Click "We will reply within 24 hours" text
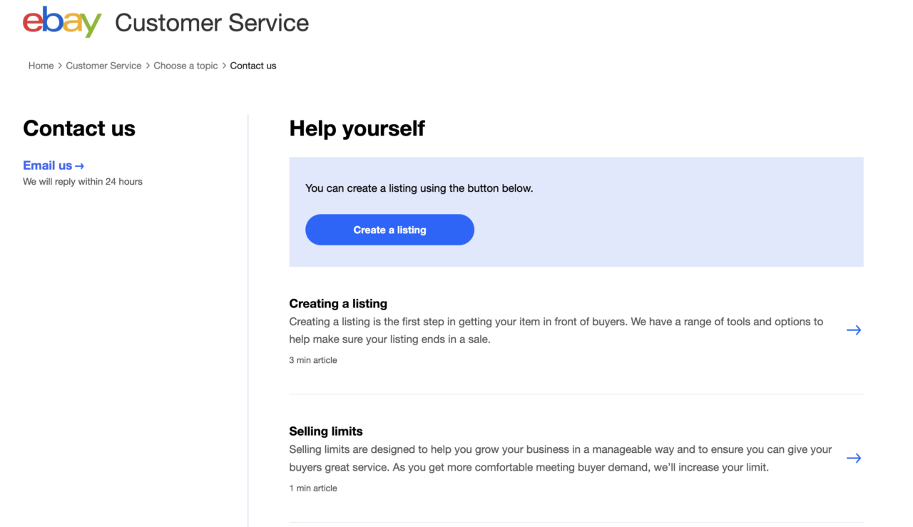The height and width of the screenshot is (527, 913). 83,182
